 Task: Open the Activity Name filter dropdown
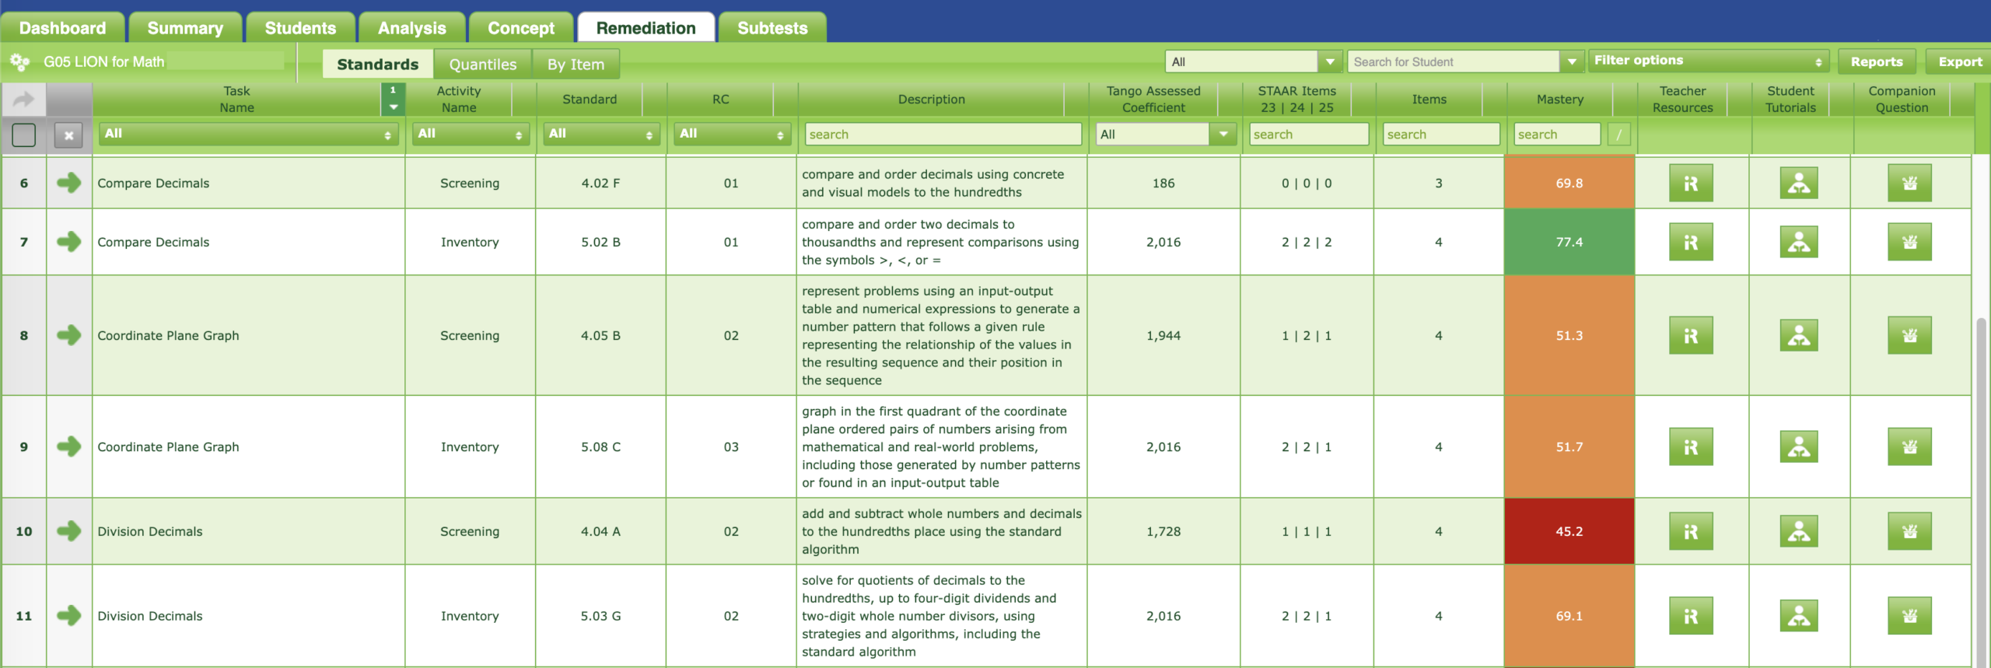pos(470,135)
